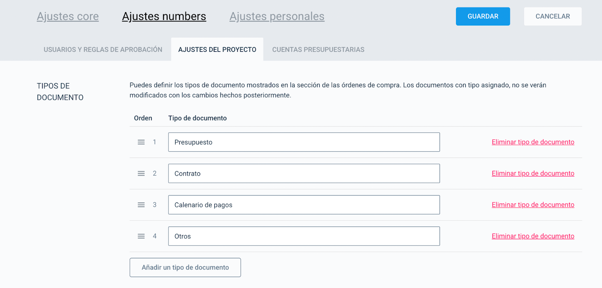Viewport: 602px width, 288px height.
Task: Click the Cancelar button
Action: click(553, 17)
